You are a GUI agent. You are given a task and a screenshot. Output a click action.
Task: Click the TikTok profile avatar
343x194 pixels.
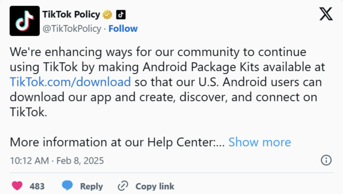click(24, 21)
